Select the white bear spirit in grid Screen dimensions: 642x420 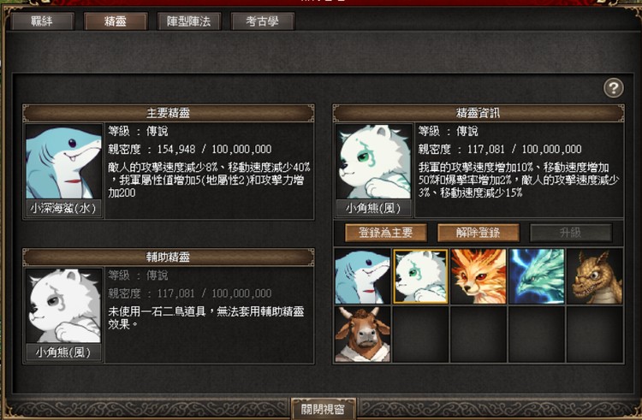coord(420,276)
